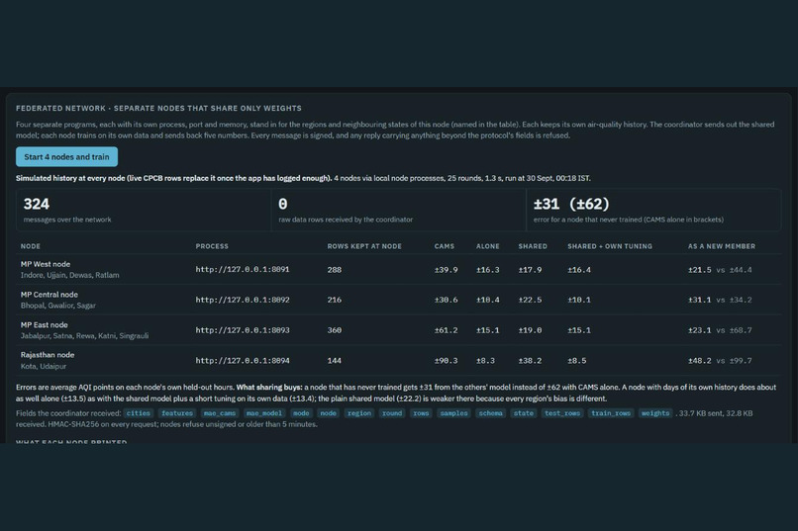The image size is (798, 531).
Task: Select the MP East node name
Action: [x=44, y=324]
